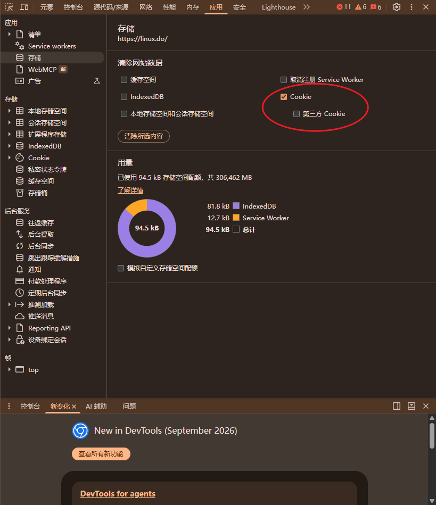Image resolution: width=436 pixels, height=505 pixels.
Task: Open the 广告 ads sidebar item
Action: tap(35, 81)
